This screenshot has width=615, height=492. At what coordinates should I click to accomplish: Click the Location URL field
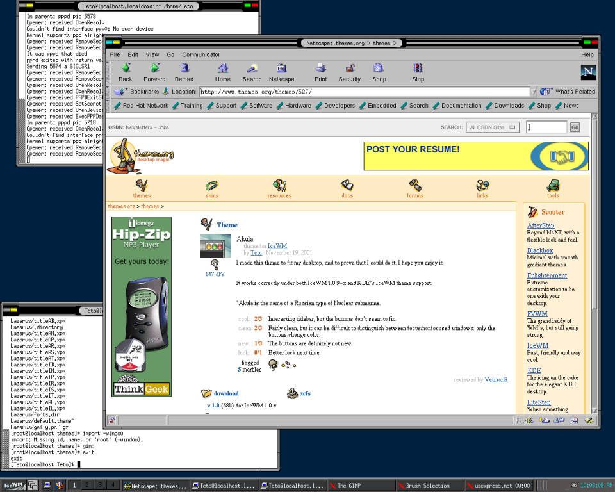click(x=365, y=92)
